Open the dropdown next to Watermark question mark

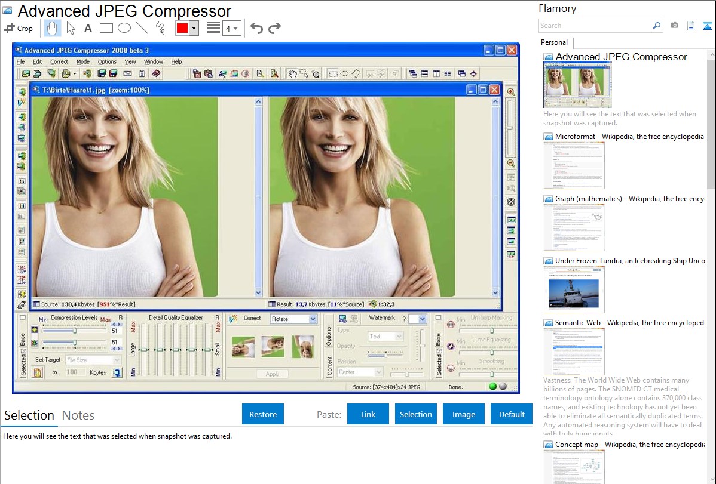point(418,319)
